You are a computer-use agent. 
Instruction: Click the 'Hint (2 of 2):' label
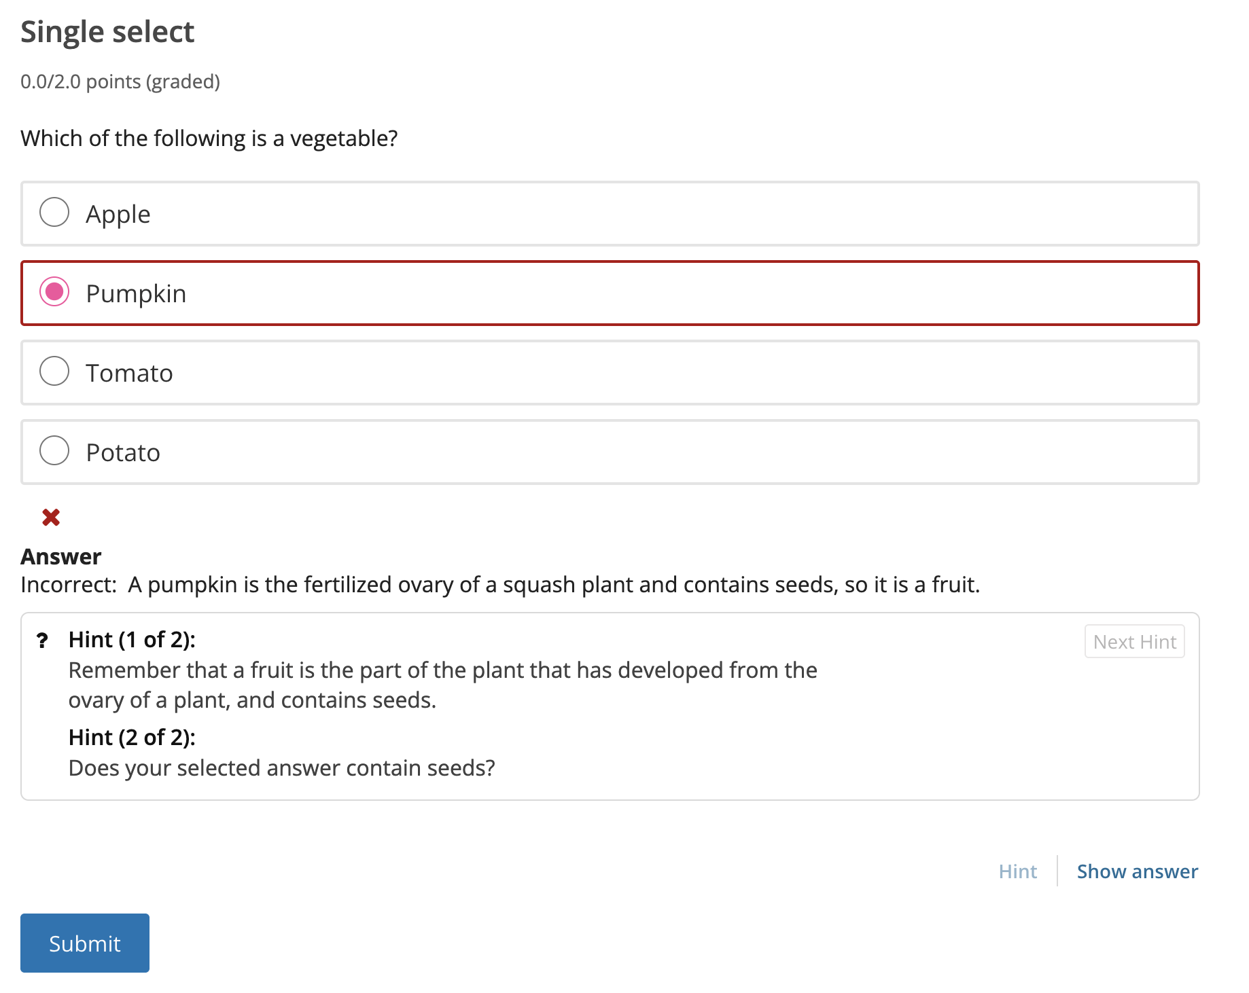tap(132, 738)
